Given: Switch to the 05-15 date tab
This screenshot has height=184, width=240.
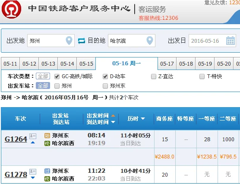Looking at the screenshot, I should pyautogui.click(x=86, y=63).
